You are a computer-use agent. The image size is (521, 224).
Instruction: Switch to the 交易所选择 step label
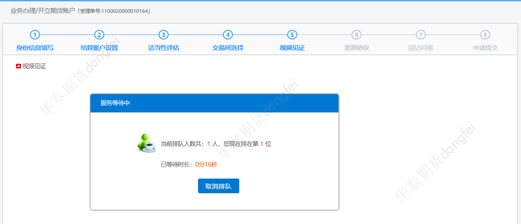228,48
